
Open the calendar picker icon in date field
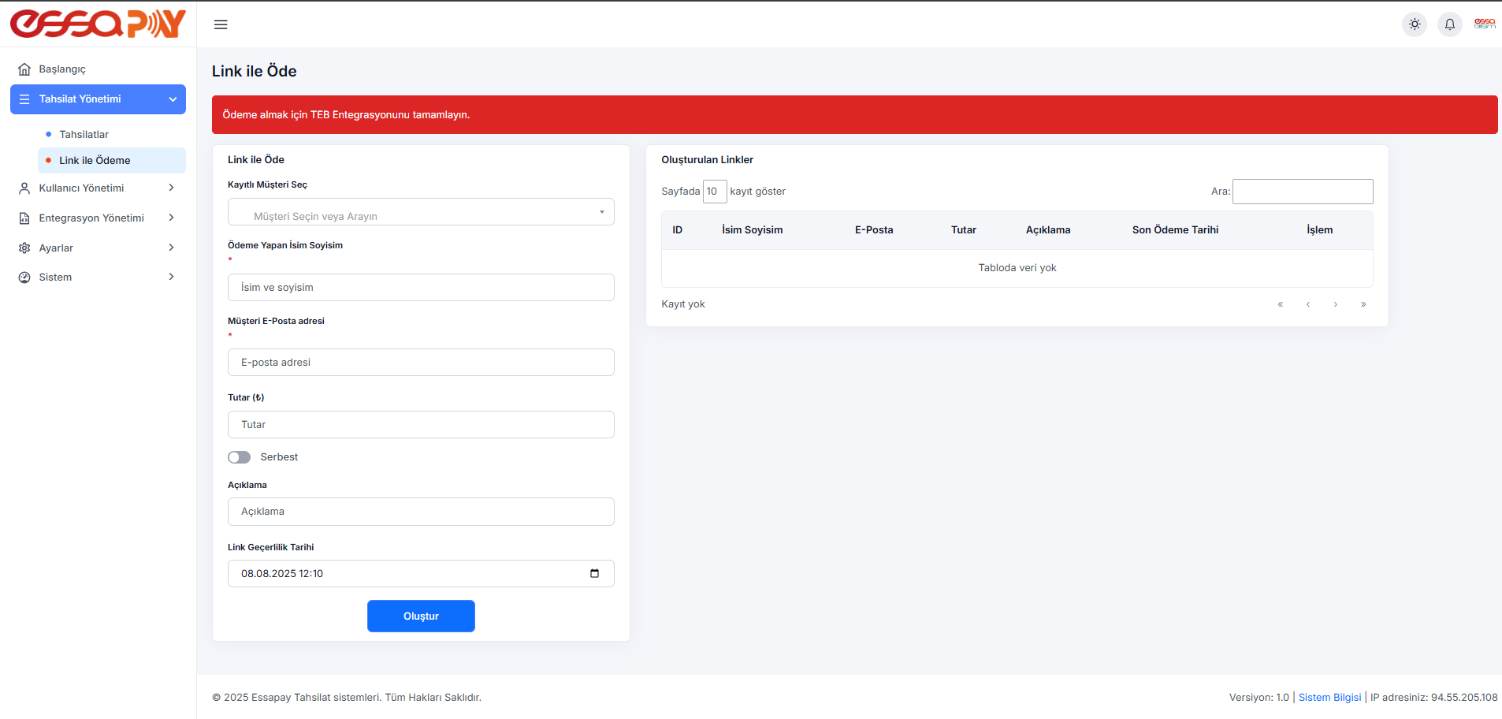pyautogui.click(x=594, y=573)
